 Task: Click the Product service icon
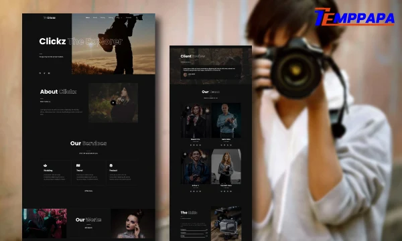[111, 165]
